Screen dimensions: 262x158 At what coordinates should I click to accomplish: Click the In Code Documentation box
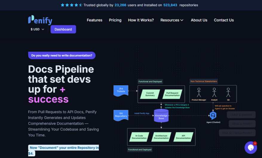tap(139, 137)
